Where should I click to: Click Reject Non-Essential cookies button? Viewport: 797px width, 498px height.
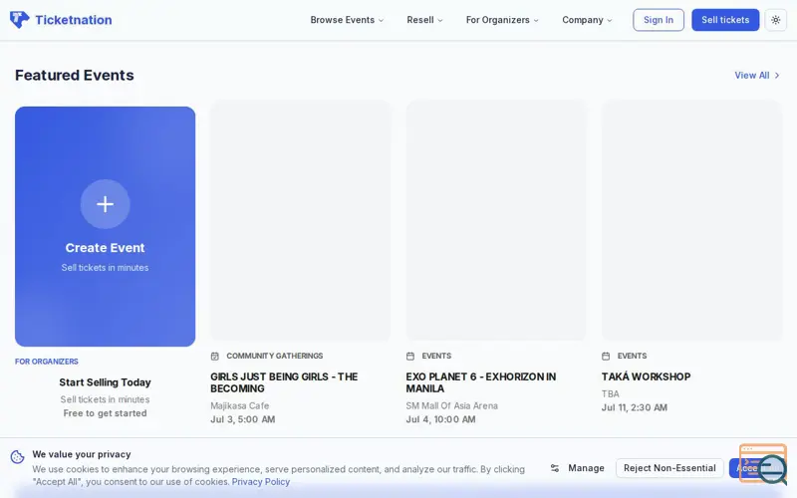point(669,468)
